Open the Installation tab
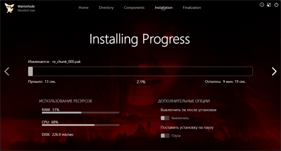 (x=163, y=8)
